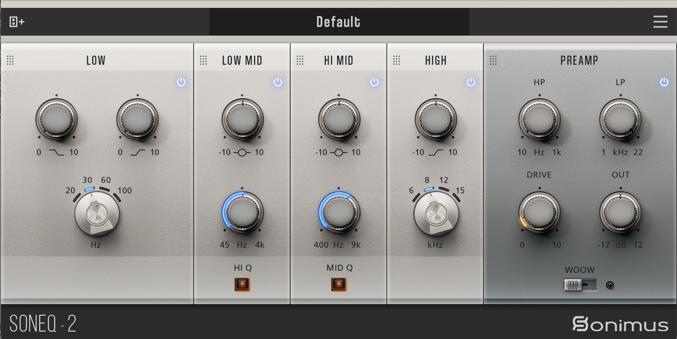Image resolution: width=677 pixels, height=339 pixels.
Task: Click the LOW section title
Action: point(96,60)
